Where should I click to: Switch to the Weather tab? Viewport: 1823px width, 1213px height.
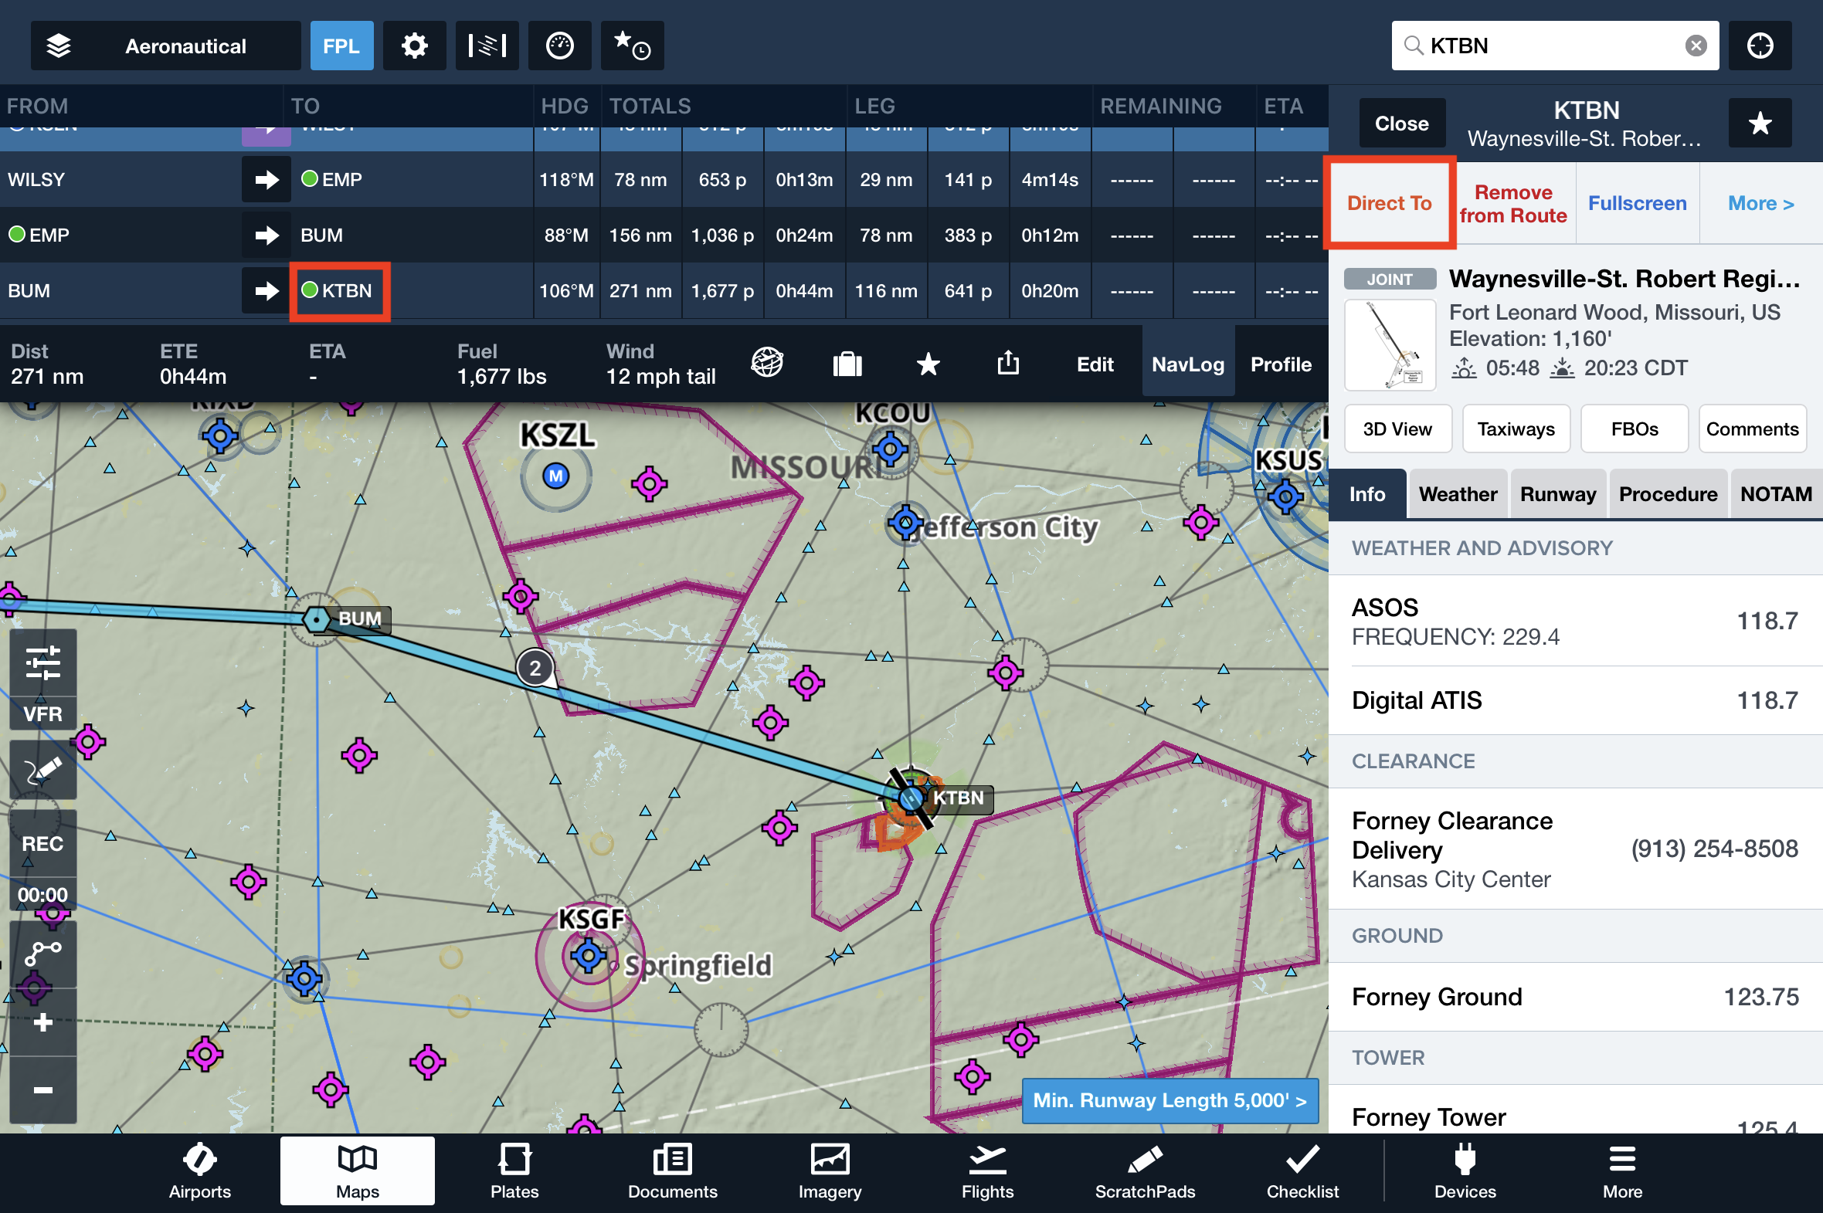1458,493
